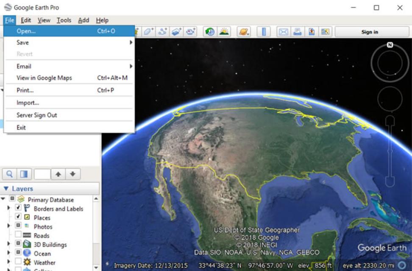Choose Exit from the File menu
412x271 pixels.
(x=69, y=128)
